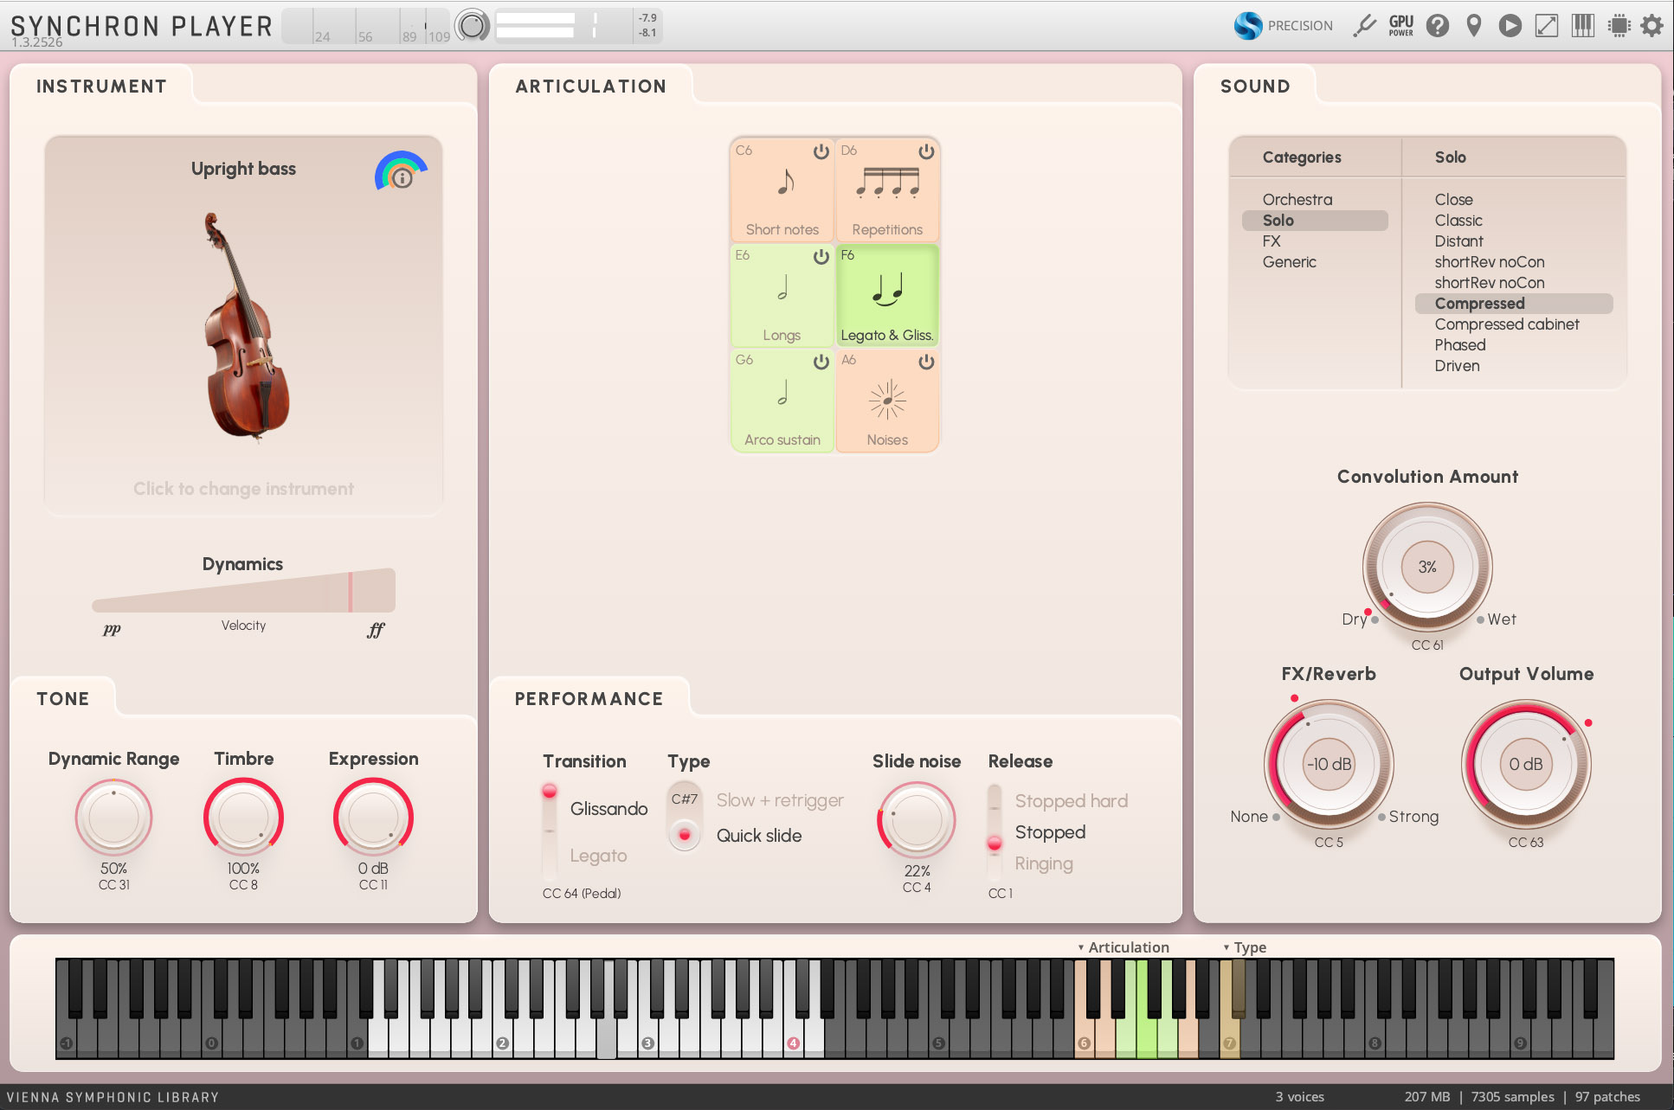The height and width of the screenshot is (1110, 1674).
Task: Open the INSTRUMENT tab
Action: pos(101,87)
